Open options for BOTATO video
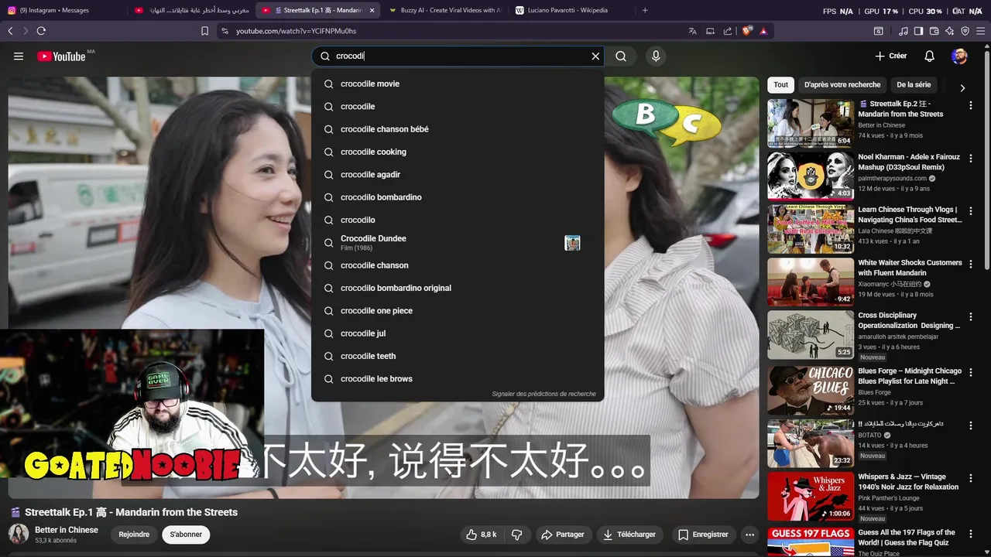The image size is (991, 557). click(x=971, y=425)
